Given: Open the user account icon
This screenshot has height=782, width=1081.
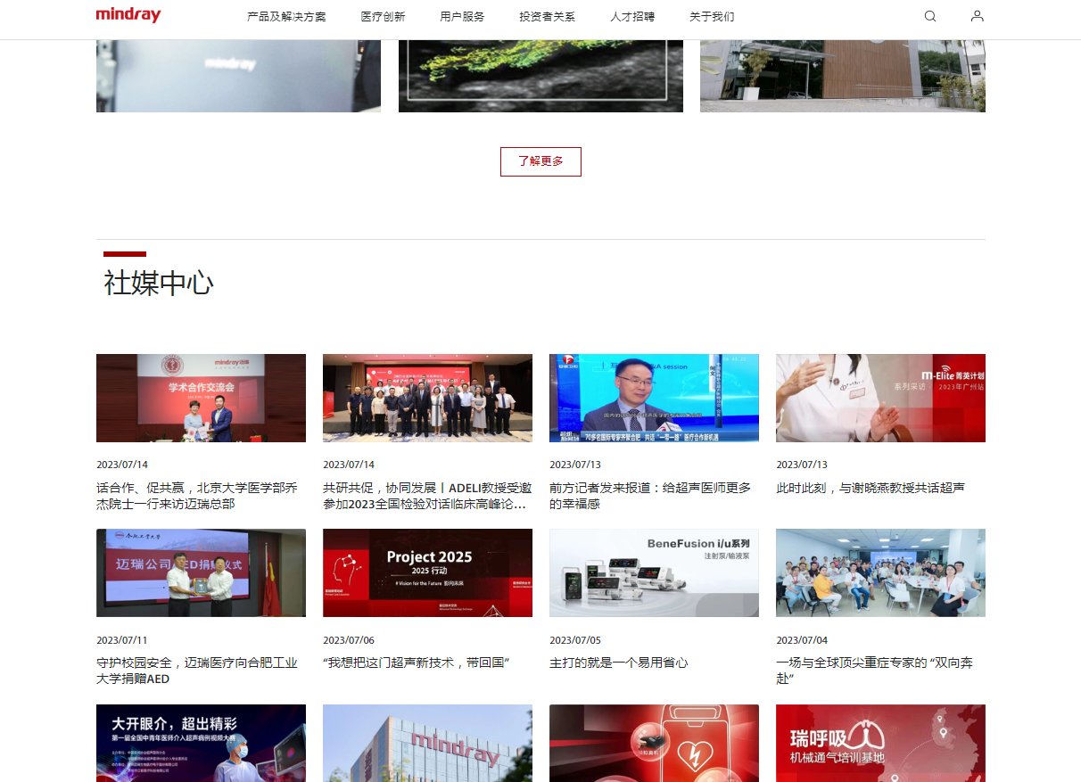Looking at the screenshot, I should point(978,16).
